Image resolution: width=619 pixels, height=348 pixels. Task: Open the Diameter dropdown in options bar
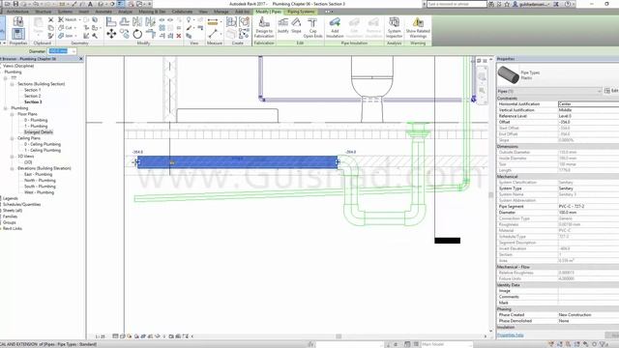pyautogui.click(x=74, y=51)
